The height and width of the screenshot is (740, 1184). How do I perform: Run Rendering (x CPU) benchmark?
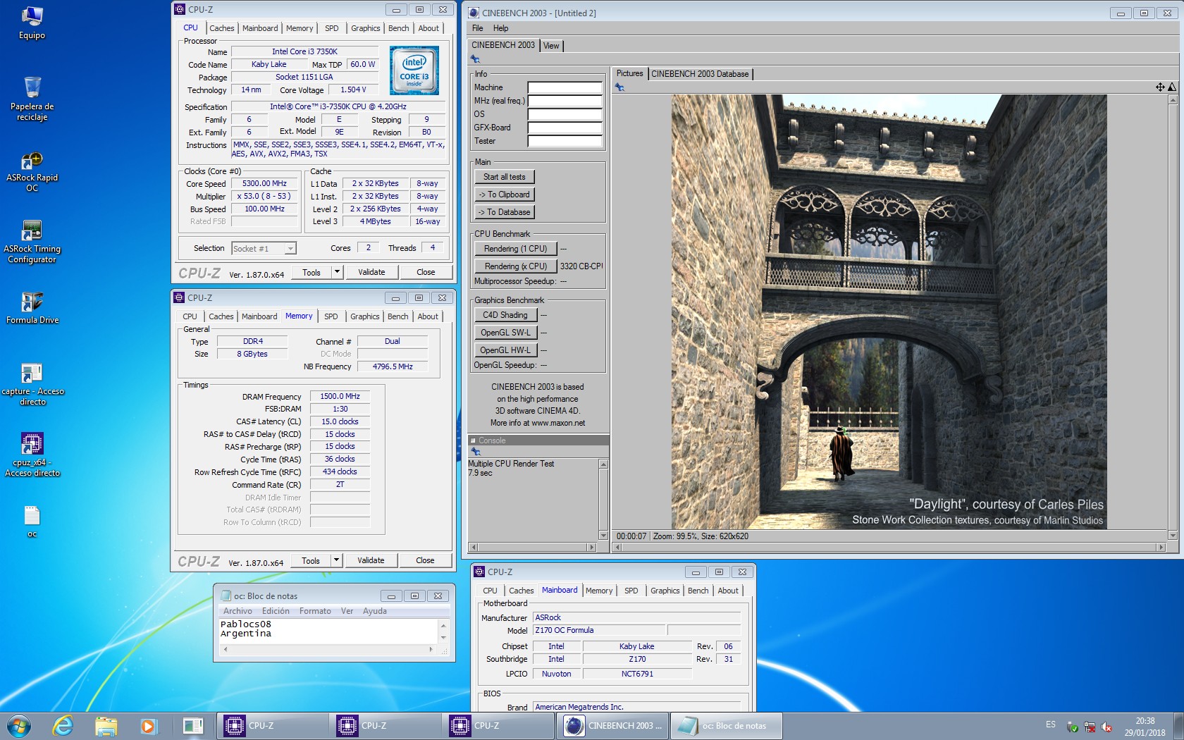[x=515, y=266]
